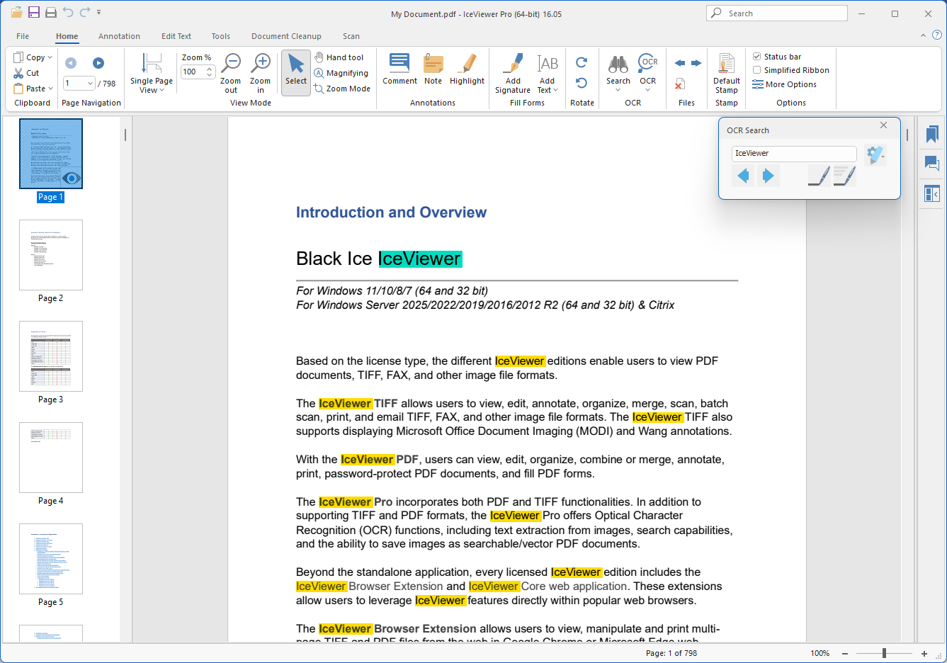Add Signature to the form
Image resolution: width=947 pixels, height=663 pixels.
[x=513, y=74]
